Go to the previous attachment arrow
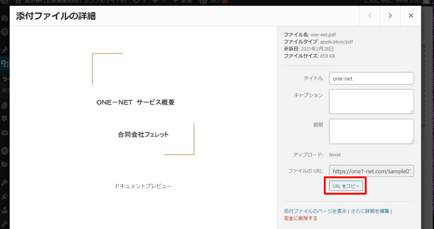 pyautogui.click(x=370, y=16)
